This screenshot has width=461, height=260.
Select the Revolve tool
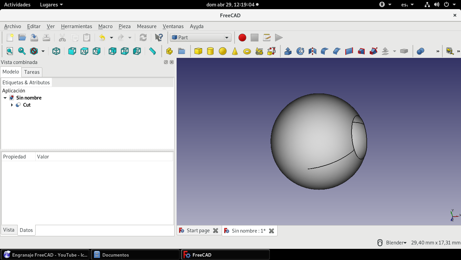300,51
